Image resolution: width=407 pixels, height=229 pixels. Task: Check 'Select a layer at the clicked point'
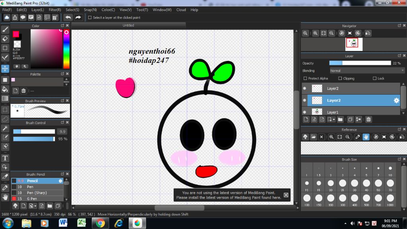pyautogui.click(x=90, y=17)
